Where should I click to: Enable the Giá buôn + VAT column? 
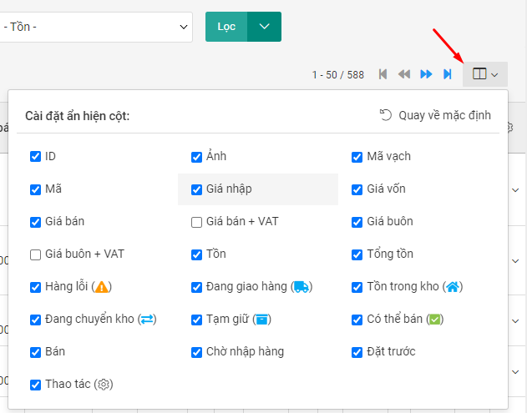click(x=35, y=254)
